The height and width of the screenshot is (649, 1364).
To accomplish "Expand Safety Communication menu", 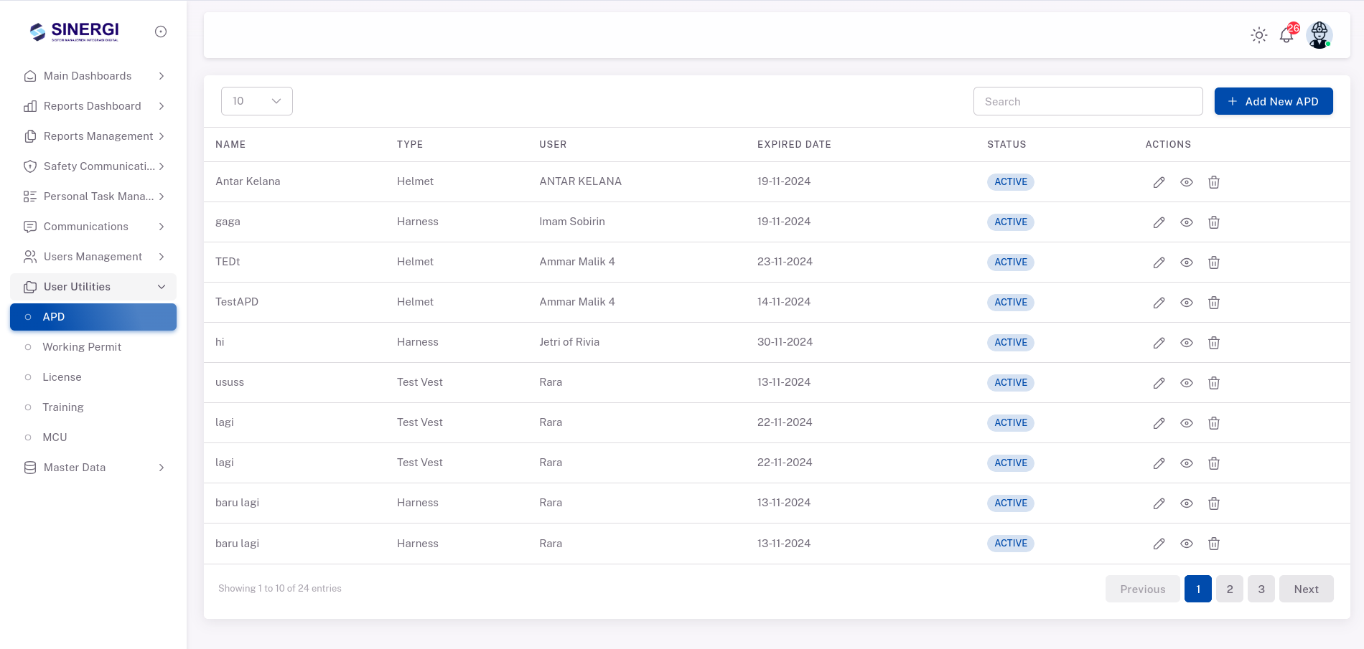I will click(x=94, y=166).
